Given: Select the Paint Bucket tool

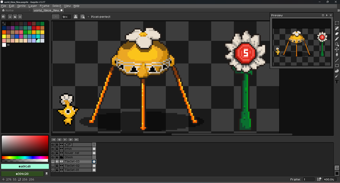Looking at the screenshot, I should coord(337,55).
